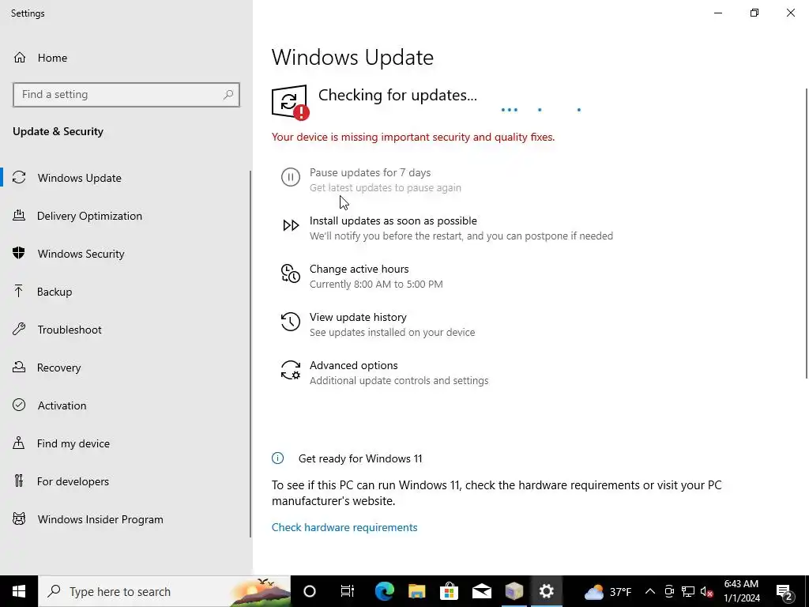The width and height of the screenshot is (809, 607).
Task: Click the Windows Update sync icon in sidebar
Action: click(19, 178)
